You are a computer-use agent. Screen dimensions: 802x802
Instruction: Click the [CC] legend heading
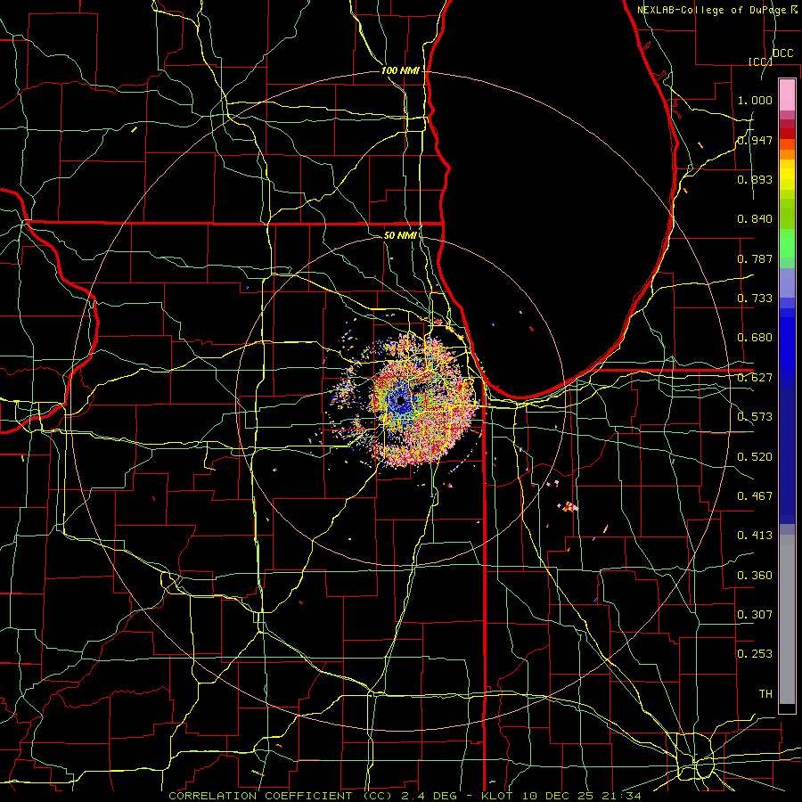click(x=760, y=61)
